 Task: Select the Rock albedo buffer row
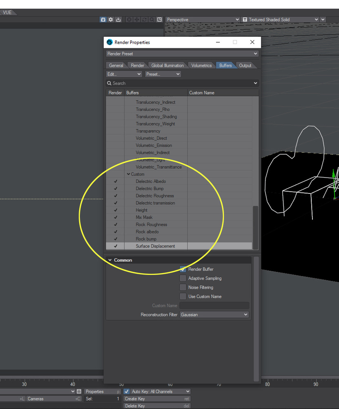point(179,231)
